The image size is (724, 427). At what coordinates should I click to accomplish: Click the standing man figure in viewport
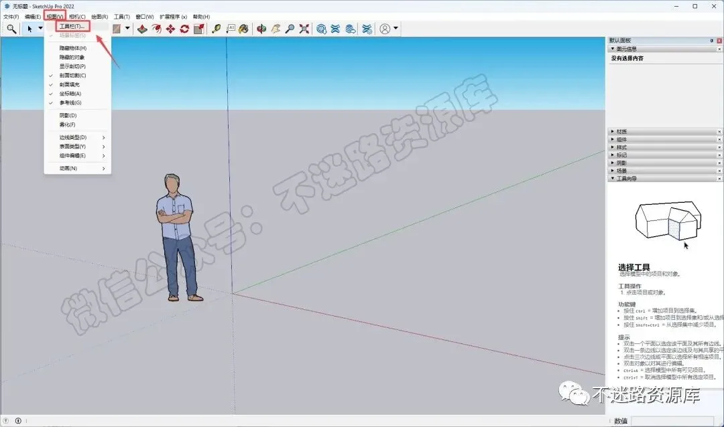pos(177,238)
